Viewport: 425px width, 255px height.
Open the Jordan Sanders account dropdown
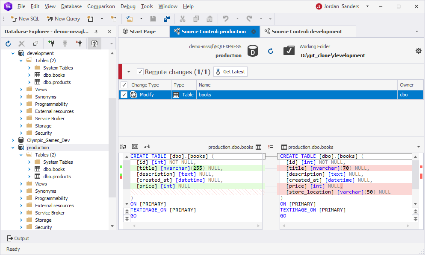(368, 6)
